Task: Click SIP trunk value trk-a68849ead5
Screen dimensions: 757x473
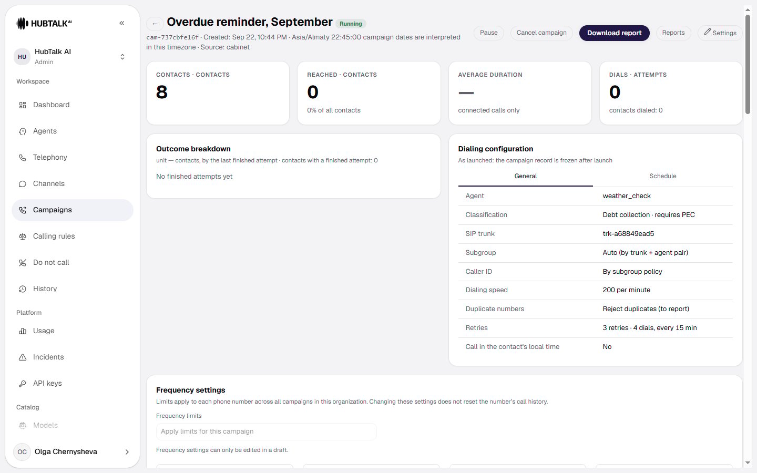Action: [x=628, y=234]
